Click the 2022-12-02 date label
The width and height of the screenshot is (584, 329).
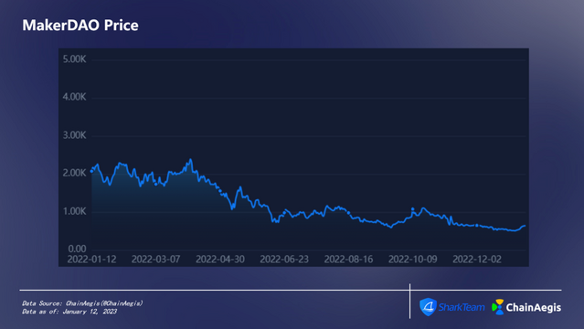(x=477, y=260)
